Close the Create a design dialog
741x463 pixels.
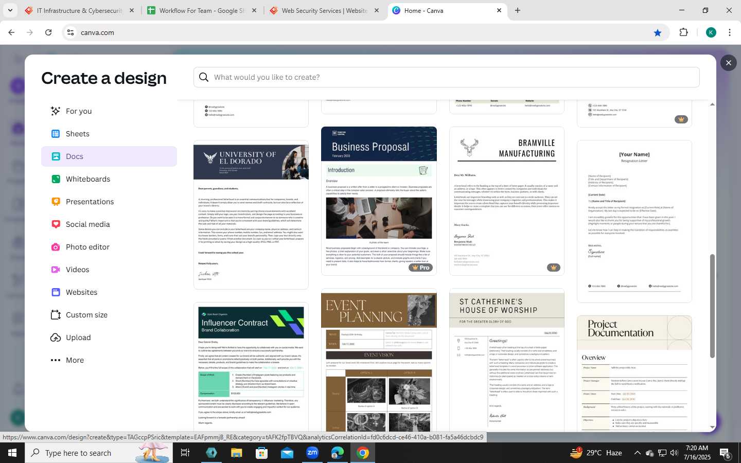(x=728, y=63)
